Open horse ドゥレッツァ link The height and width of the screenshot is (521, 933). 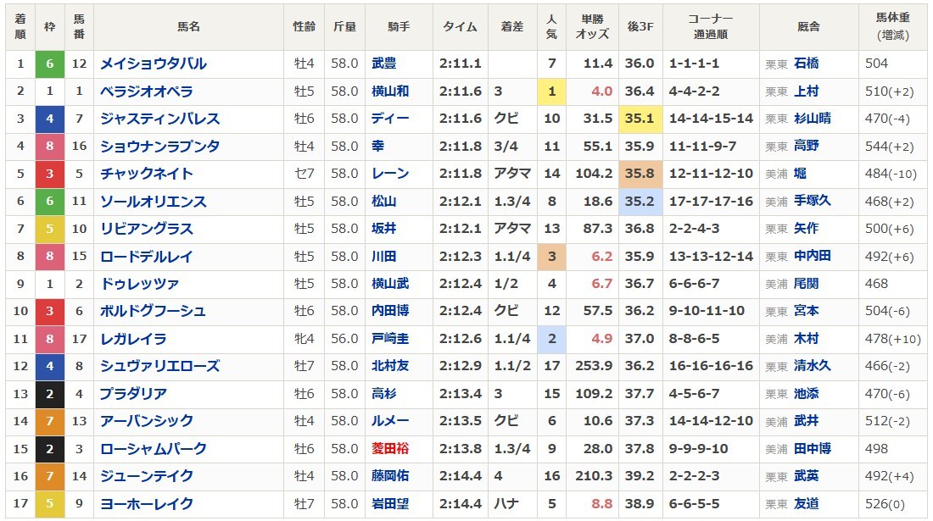click(x=140, y=284)
